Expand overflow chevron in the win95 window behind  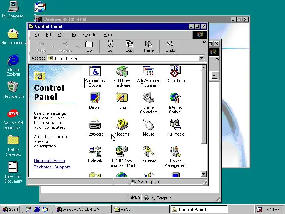pyautogui.click(x=217, y=60)
